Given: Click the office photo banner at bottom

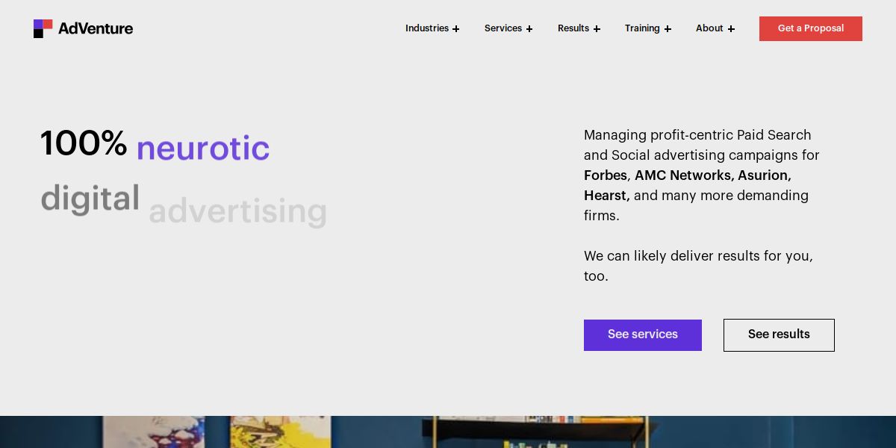Looking at the screenshot, I should (448, 432).
